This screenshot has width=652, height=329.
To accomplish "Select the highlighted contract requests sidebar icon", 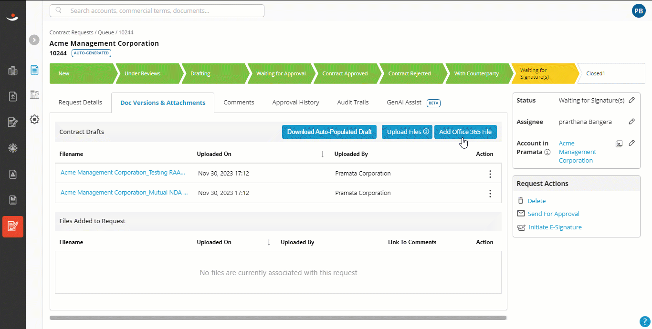I will 13,226.
